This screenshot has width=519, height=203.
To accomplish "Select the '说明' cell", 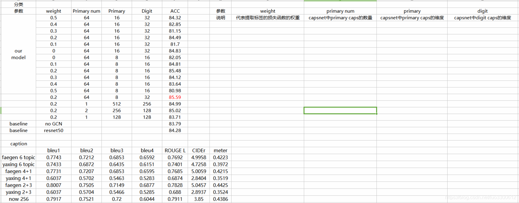I will pos(221,18).
